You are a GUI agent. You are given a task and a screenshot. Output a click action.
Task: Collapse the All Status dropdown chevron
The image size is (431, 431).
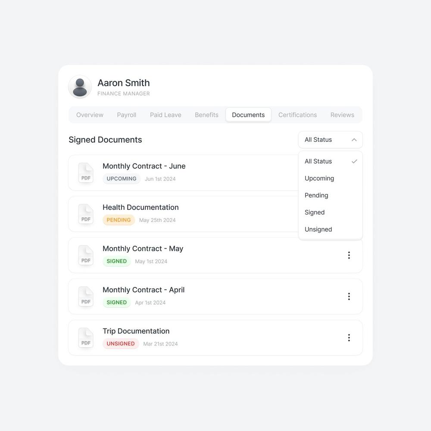(354, 140)
